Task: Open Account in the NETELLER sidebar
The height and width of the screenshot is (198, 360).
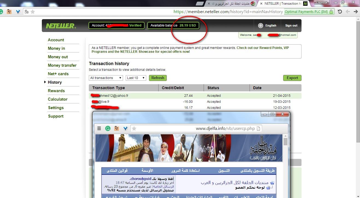Action: click(x=56, y=40)
